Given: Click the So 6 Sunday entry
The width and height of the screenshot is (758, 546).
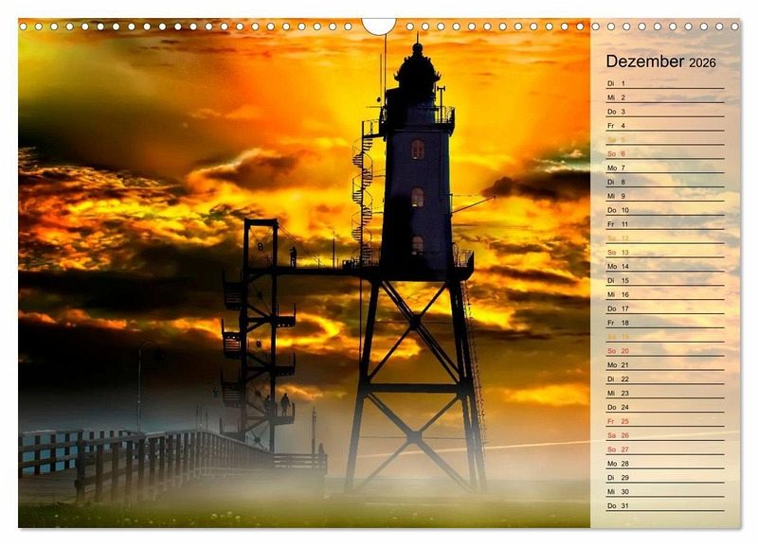Looking at the screenshot, I should point(664,153).
